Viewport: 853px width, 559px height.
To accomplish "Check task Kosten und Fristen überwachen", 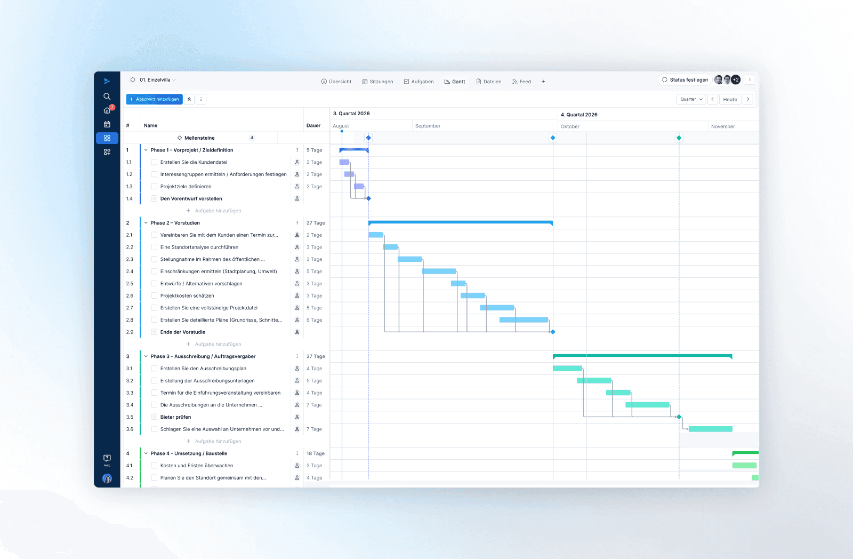I will pos(154,466).
